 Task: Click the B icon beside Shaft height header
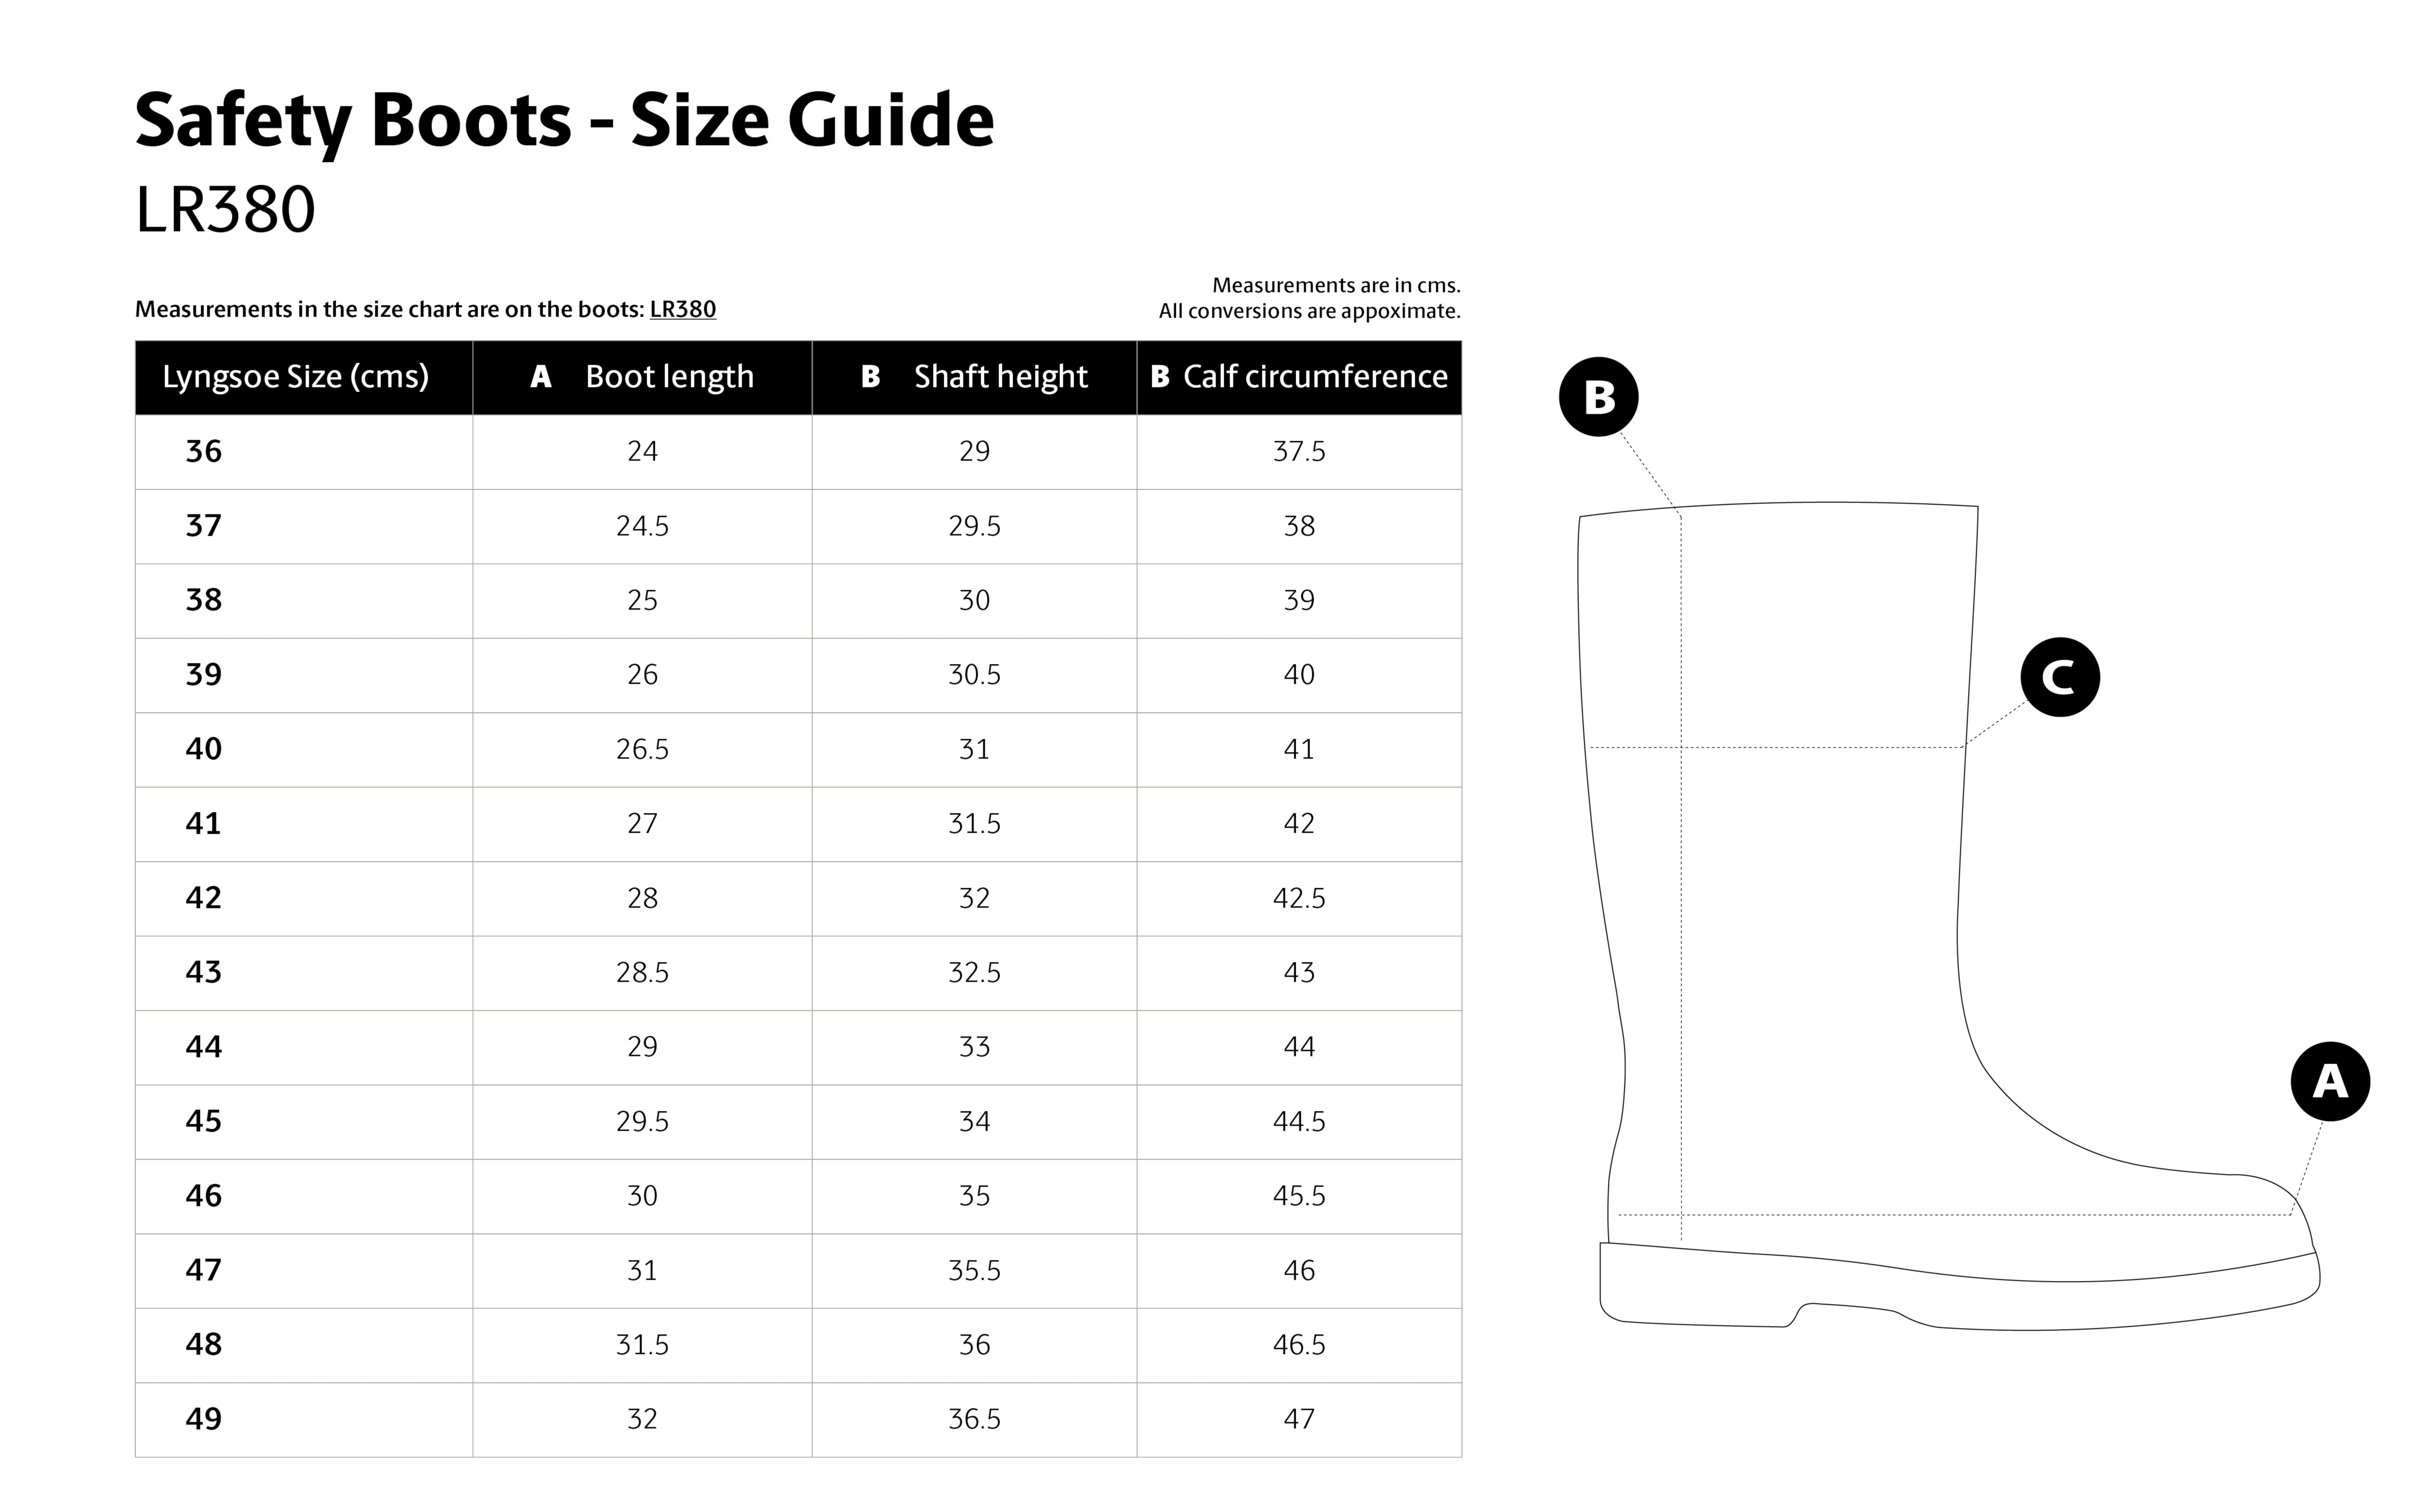870,377
